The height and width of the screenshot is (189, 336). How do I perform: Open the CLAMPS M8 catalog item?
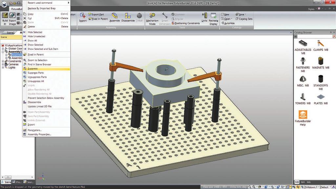[x=321, y=45]
